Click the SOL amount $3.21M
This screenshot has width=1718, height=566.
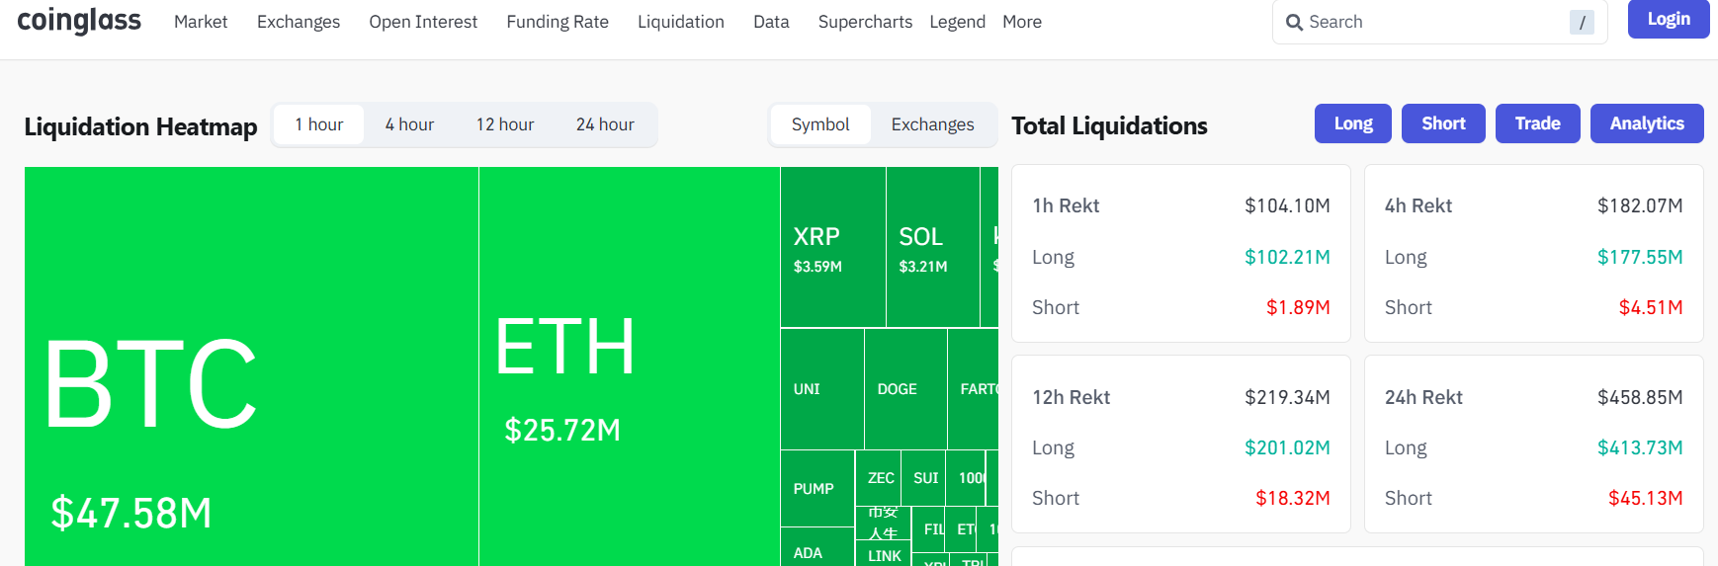[x=923, y=267]
